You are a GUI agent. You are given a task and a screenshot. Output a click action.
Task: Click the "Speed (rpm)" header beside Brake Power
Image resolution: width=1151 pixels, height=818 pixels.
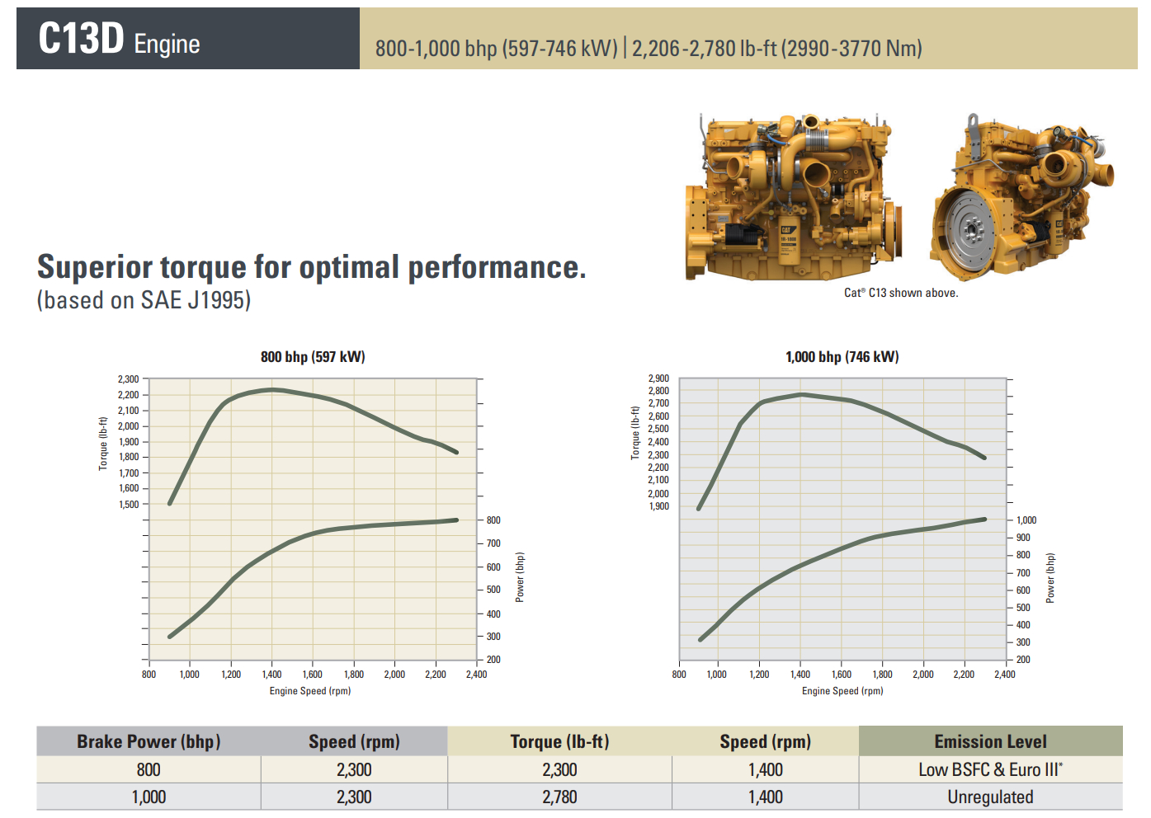coord(354,741)
